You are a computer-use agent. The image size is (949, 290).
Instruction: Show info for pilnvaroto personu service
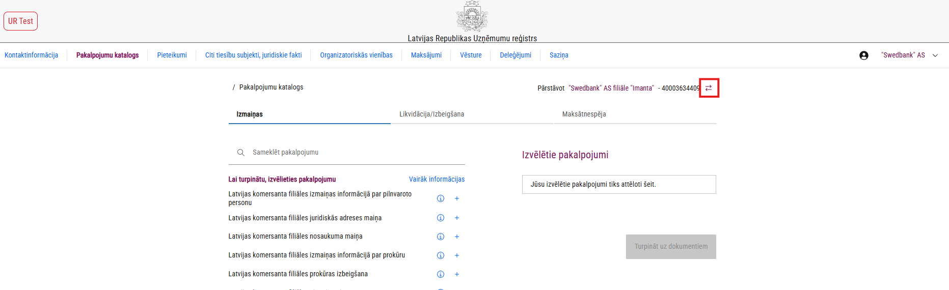click(441, 198)
